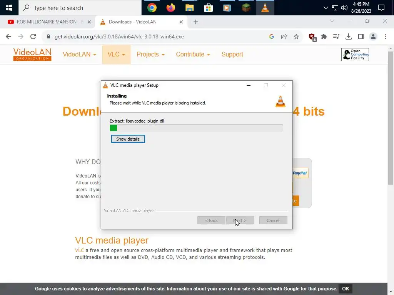Show hidden system tray icons

click(x=326, y=8)
